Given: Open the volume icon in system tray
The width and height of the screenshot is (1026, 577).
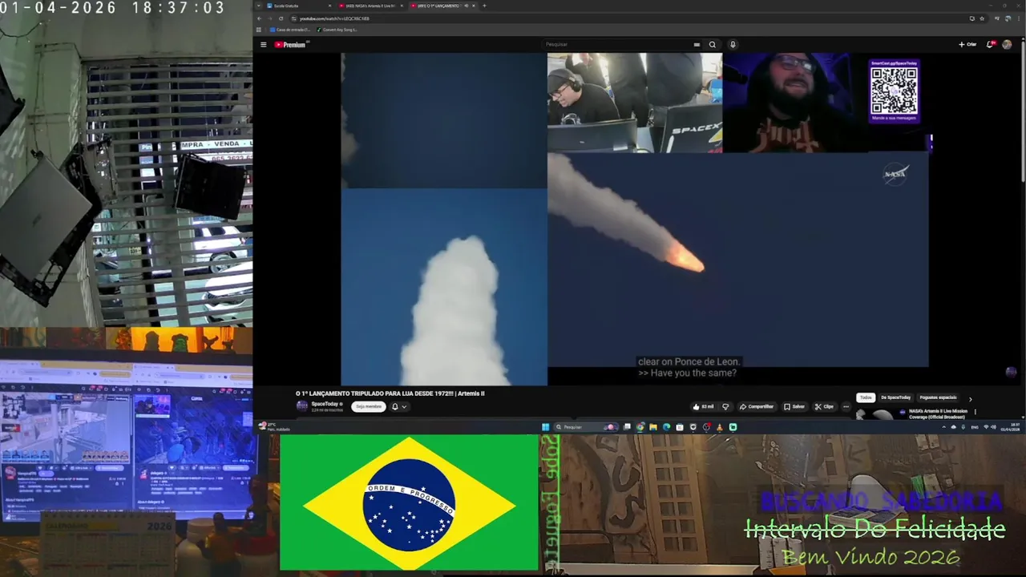Looking at the screenshot, I should tap(994, 427).
